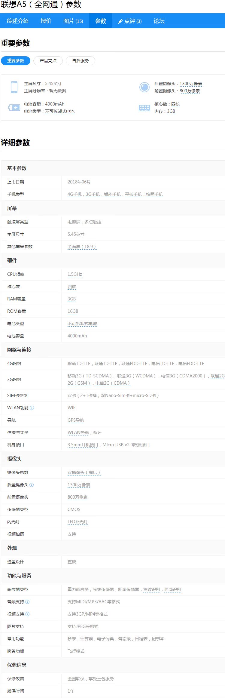Click the 双摄像头(前后) link
The image size is (225, 698).
pos(84,472)
